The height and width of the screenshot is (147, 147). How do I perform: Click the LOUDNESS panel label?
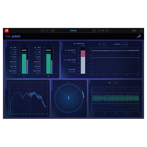point(62,46)
